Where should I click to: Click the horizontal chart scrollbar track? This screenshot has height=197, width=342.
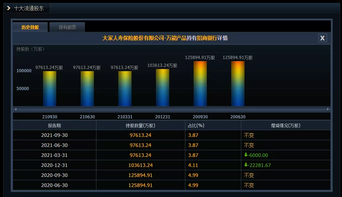(172, 109)
